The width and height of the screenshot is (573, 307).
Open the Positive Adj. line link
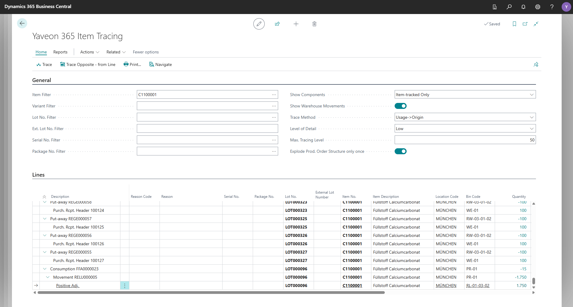pos(68,286)
